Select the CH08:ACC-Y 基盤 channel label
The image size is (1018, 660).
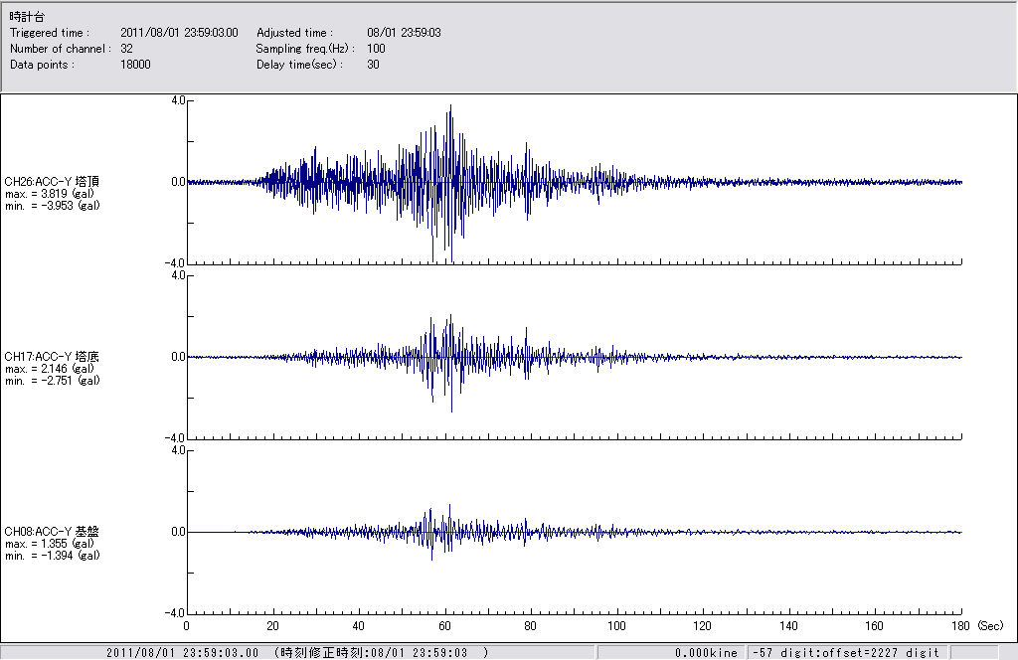click(x=52, y=532)
